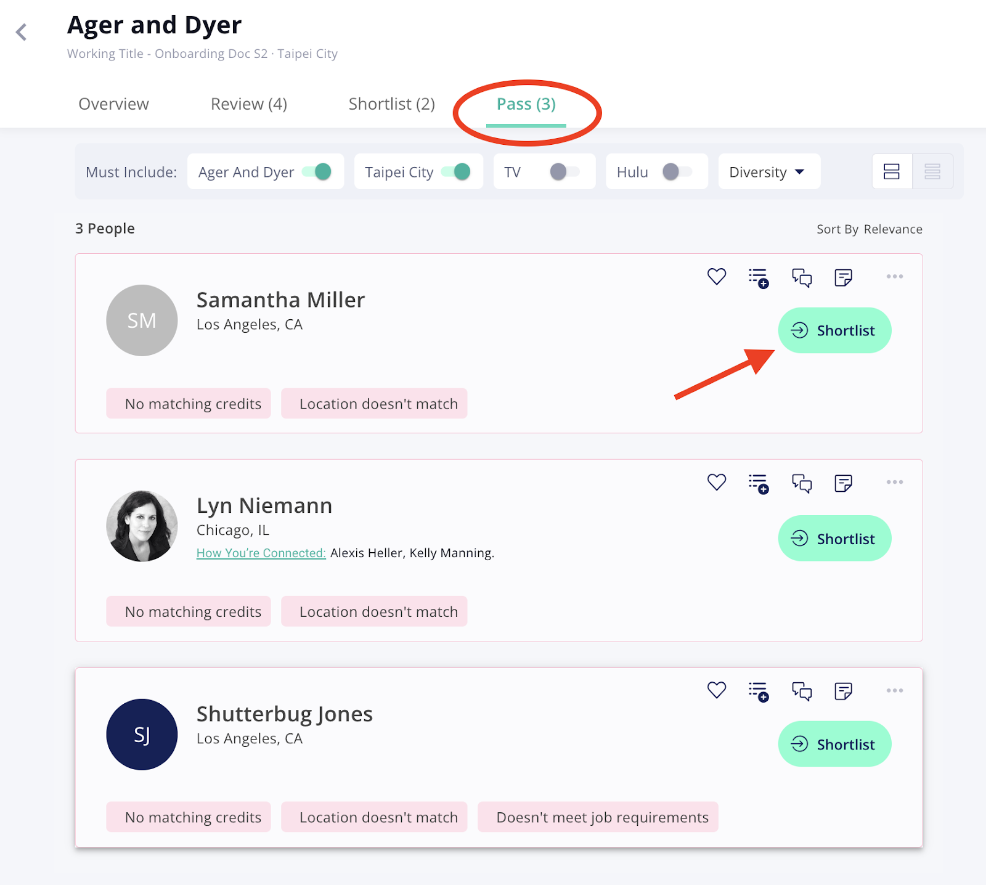Switch to compact list view layout
Image resolution: width=986 pixels, height=885 pixels.
click(x=932, y=171)
